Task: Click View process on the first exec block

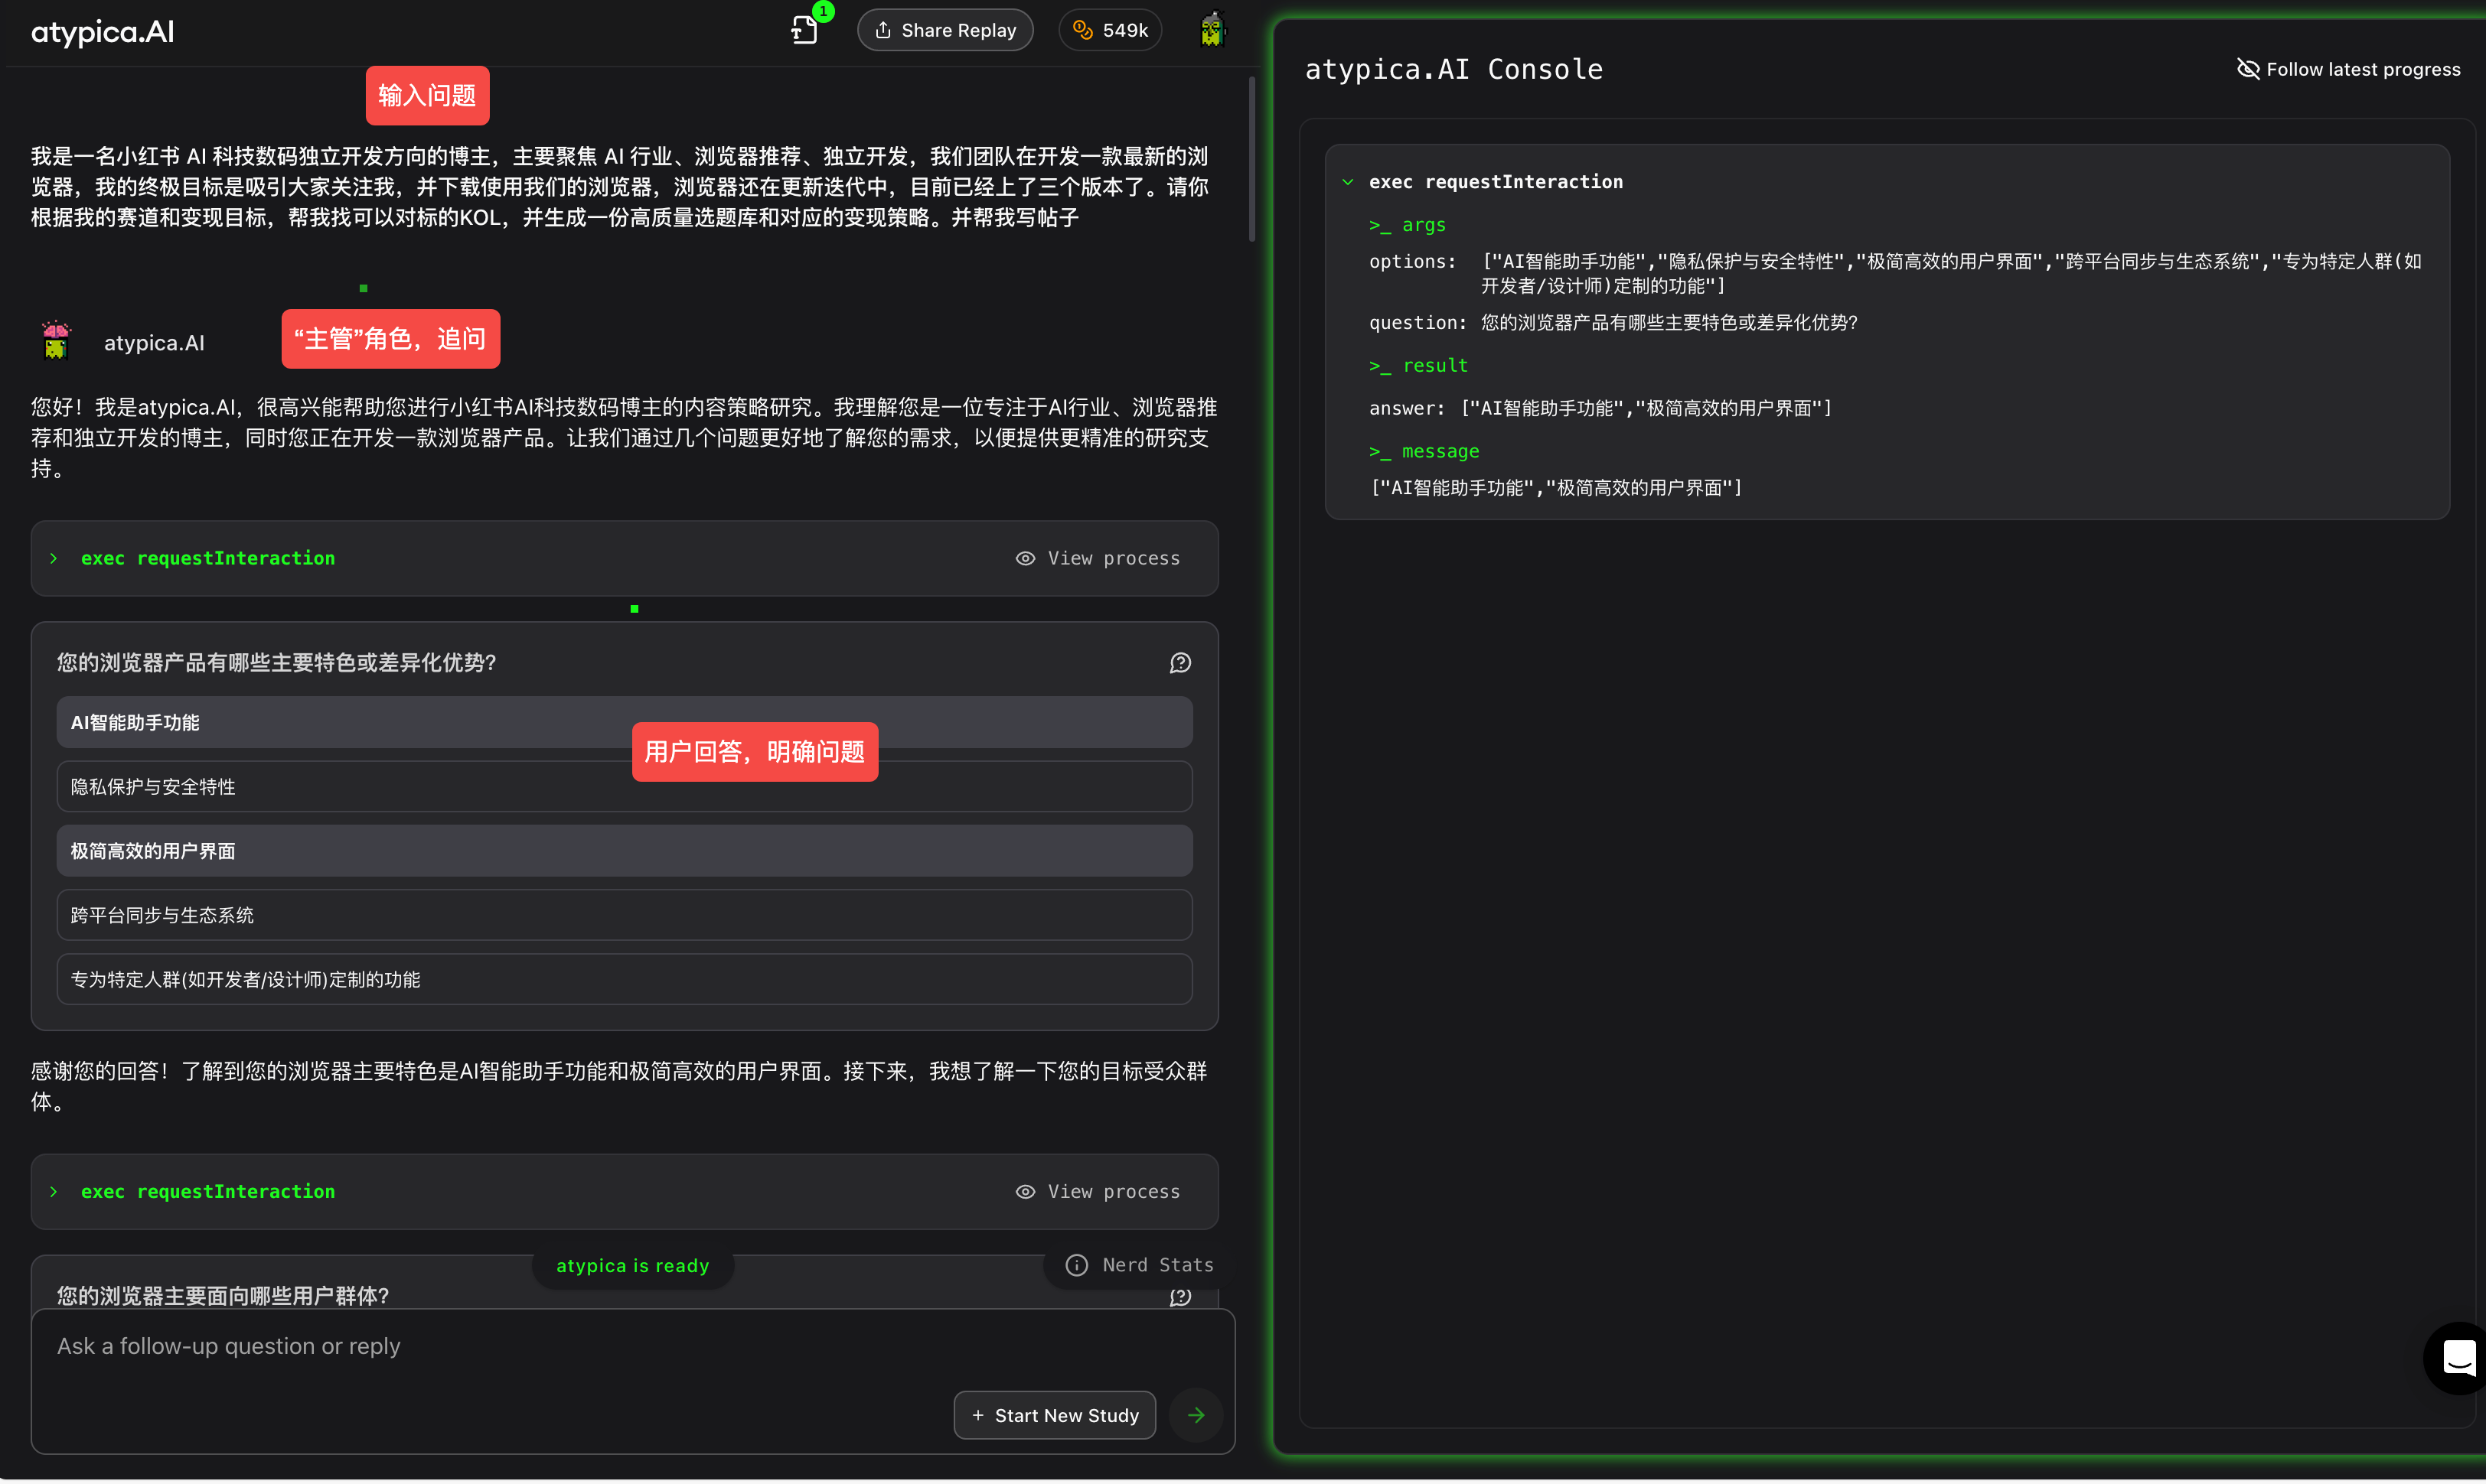Action: click(1098, 558)
